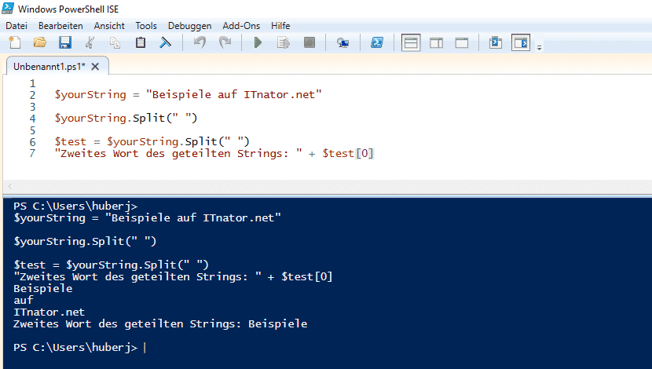Paste from clipboard with the toolbar icon
The width and height of the screenshot is (652, 369).
pyautogui.click(x=141, y=42)
